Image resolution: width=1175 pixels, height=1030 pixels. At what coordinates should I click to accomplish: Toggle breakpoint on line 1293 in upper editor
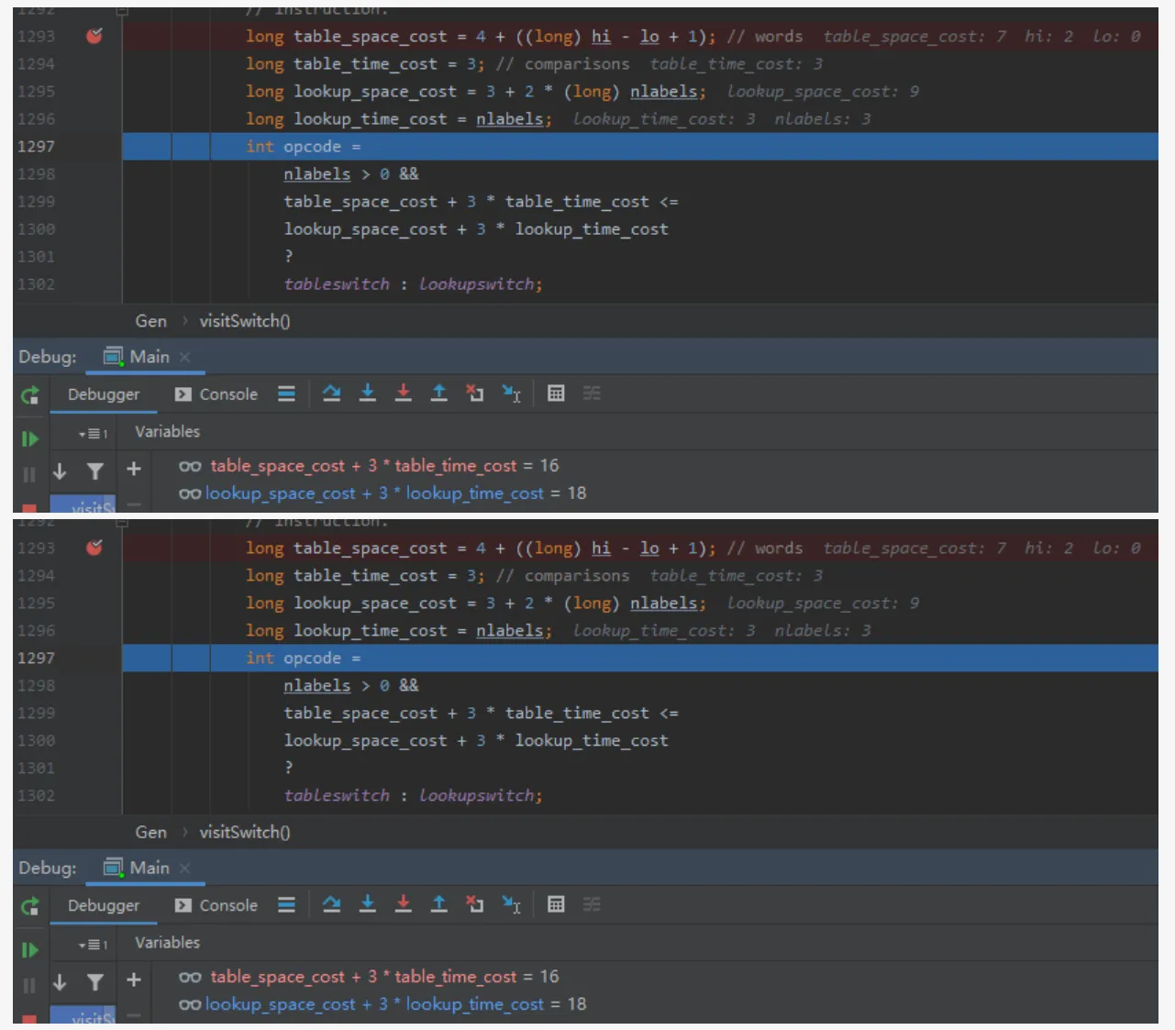click(x=94, y=36)
